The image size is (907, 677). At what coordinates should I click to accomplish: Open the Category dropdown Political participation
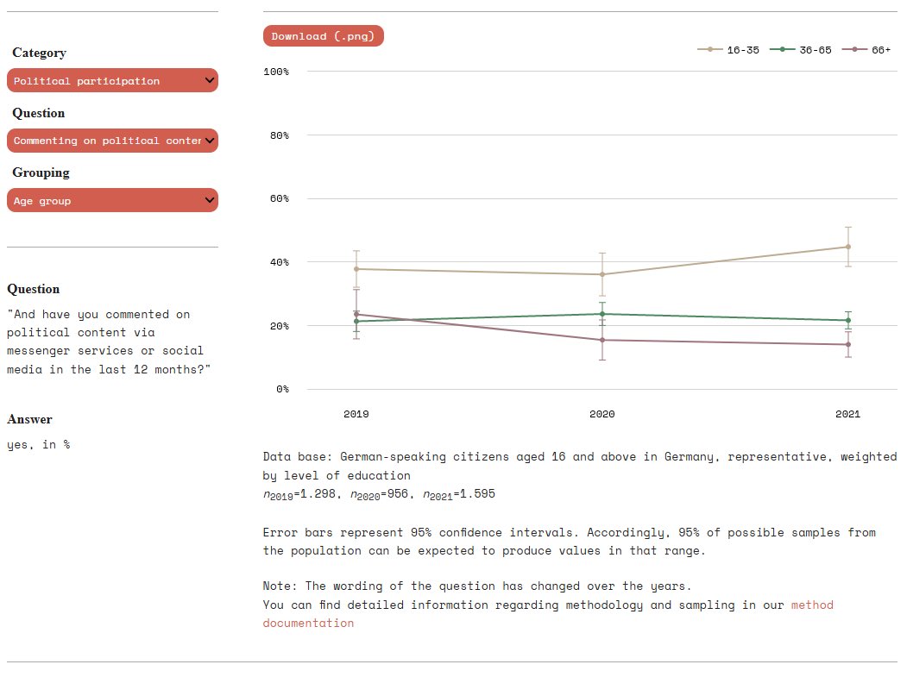point(112,80)
